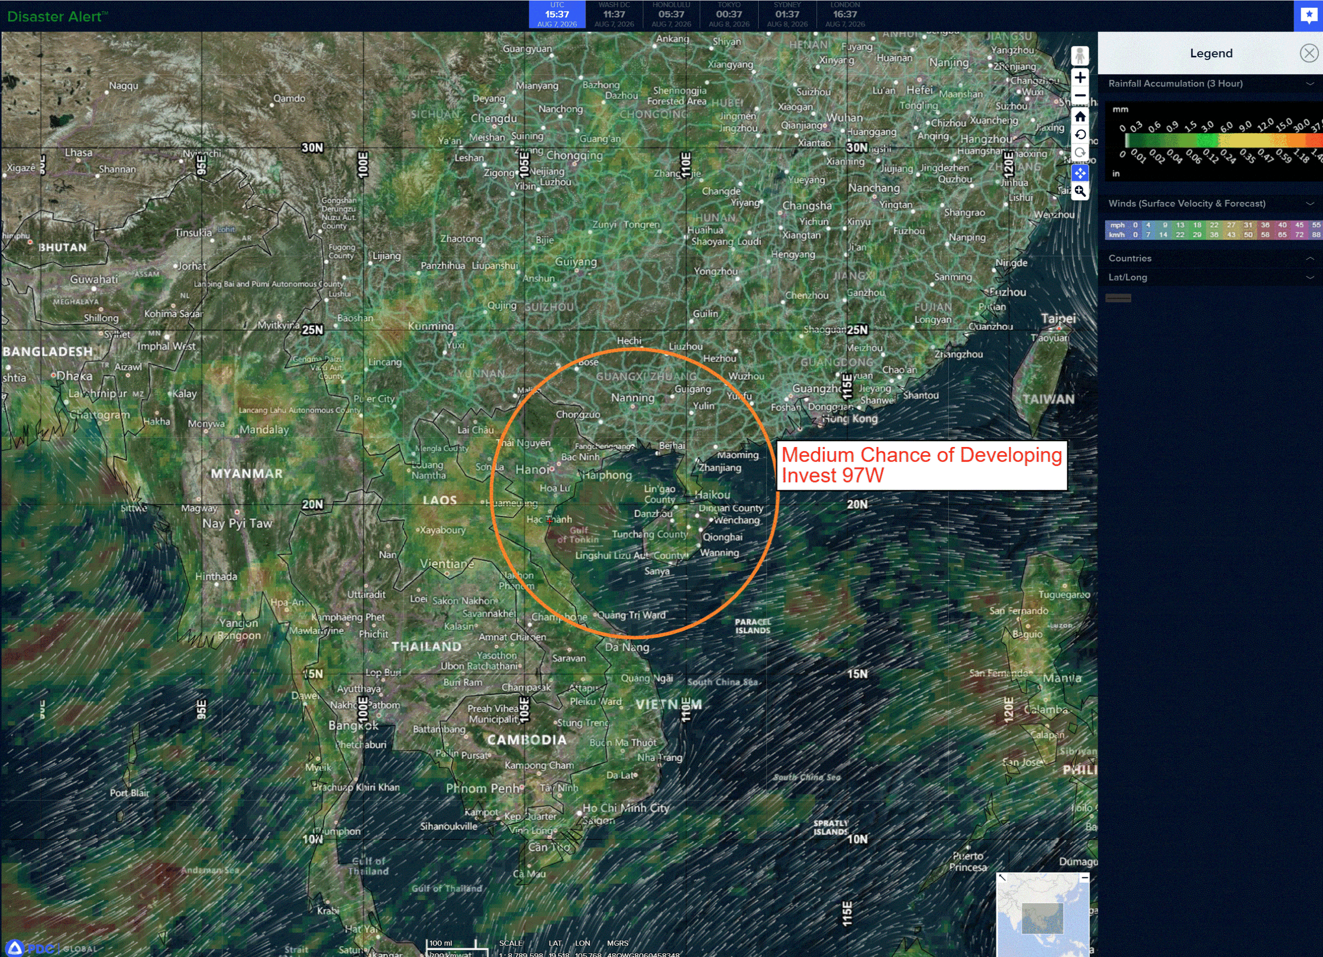Click the Da Nang label on the map
1323x957 pixels.
pos(627,647)
